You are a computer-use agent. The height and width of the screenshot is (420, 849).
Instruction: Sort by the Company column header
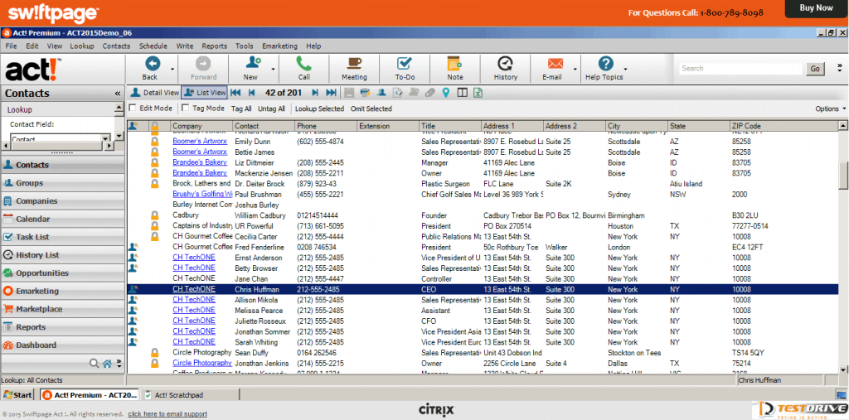202,126
